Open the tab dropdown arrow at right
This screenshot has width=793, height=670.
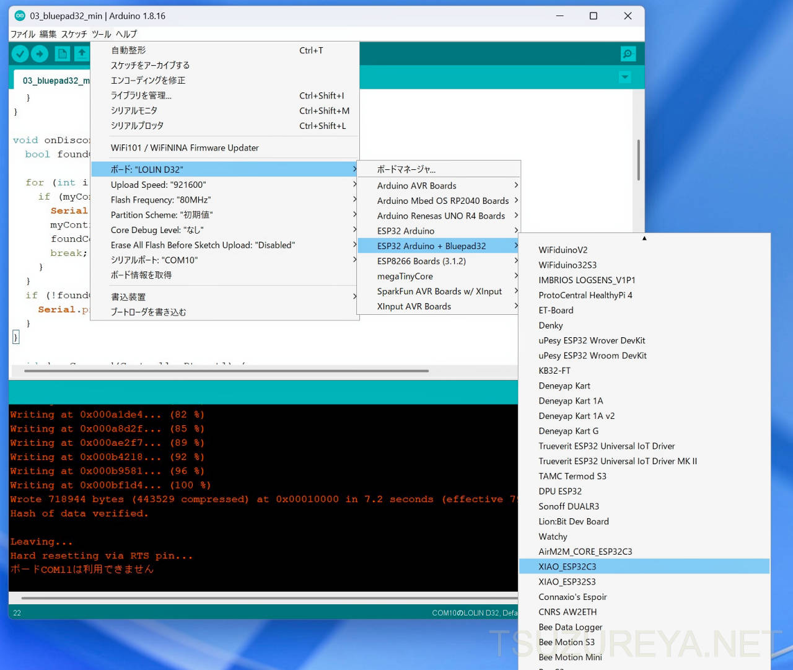click(x=625, y=77)
